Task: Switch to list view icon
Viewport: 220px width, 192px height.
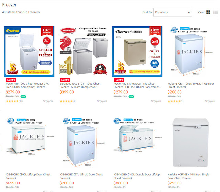Action: point(216,12)
